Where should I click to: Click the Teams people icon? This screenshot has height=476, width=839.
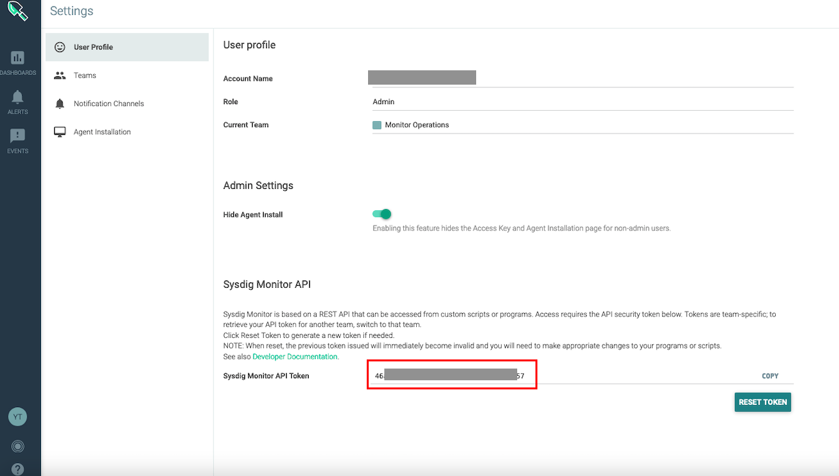[59, 75]
